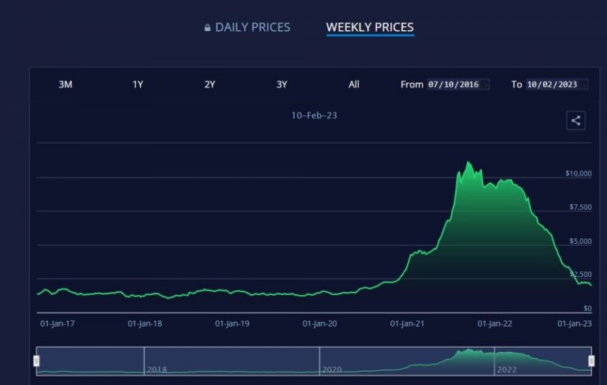Click the price peak on the chart
607x385 pixels.
(468, 162)
